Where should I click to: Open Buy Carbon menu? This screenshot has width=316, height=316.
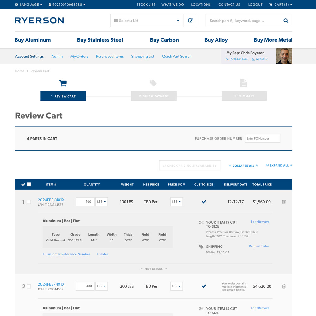pos(164,40)
